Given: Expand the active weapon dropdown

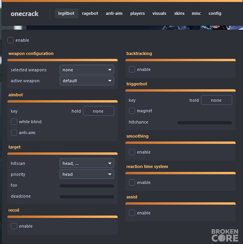Looking at the screenshot, I should coord(87,81).
